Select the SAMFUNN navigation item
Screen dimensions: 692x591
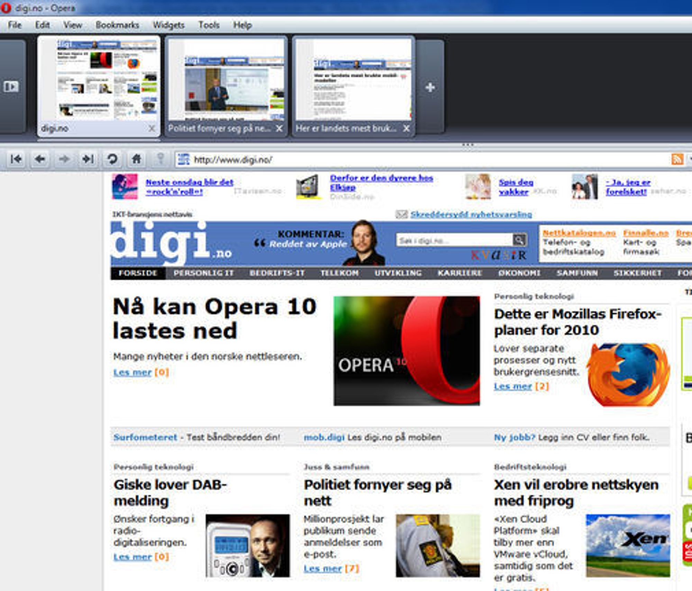coord(577,273)
